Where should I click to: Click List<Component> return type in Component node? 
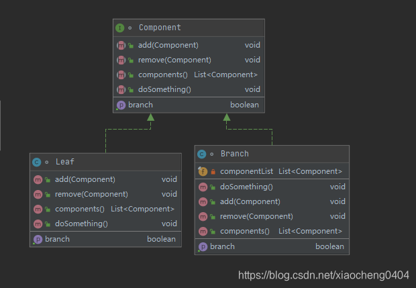pyautogui.click(x=225, y=75)
